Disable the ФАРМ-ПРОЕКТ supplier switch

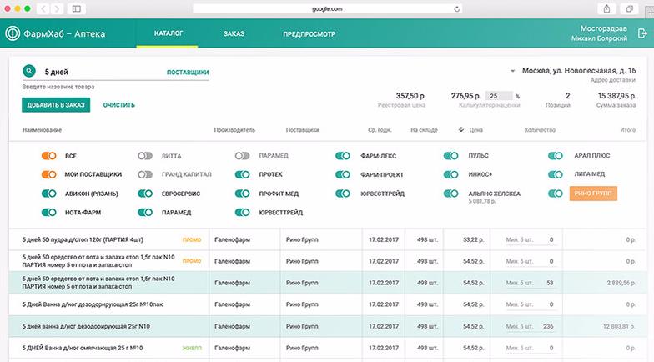[x=342, y=174]
